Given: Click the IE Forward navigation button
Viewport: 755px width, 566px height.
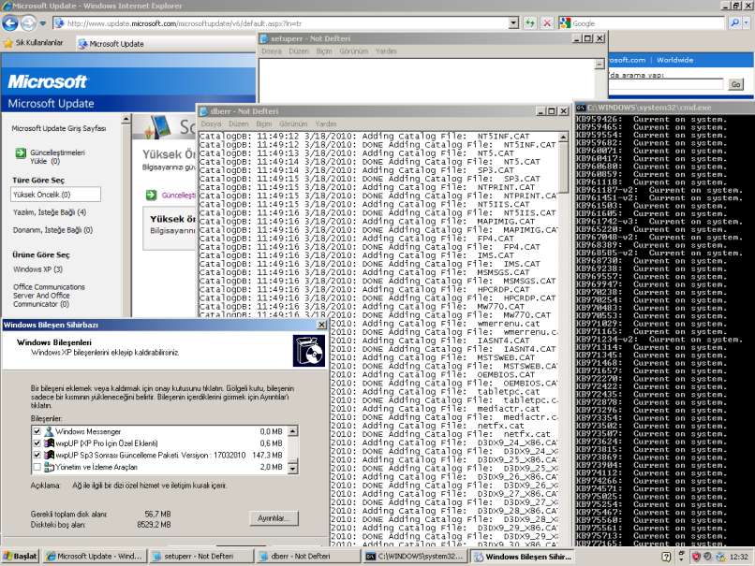Looking at the screenshot, I should (x=28, y=22).
